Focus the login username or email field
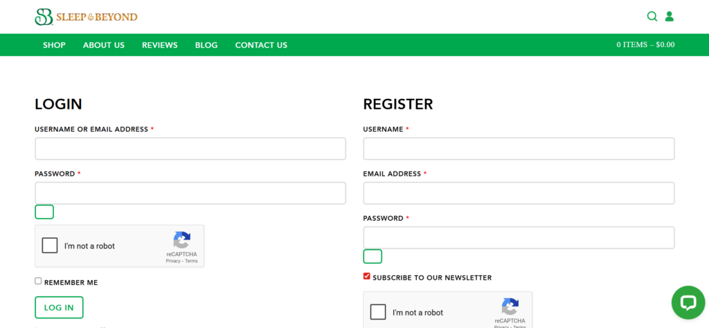This screenshot has height=328, width=709. (x=190, y=149)
